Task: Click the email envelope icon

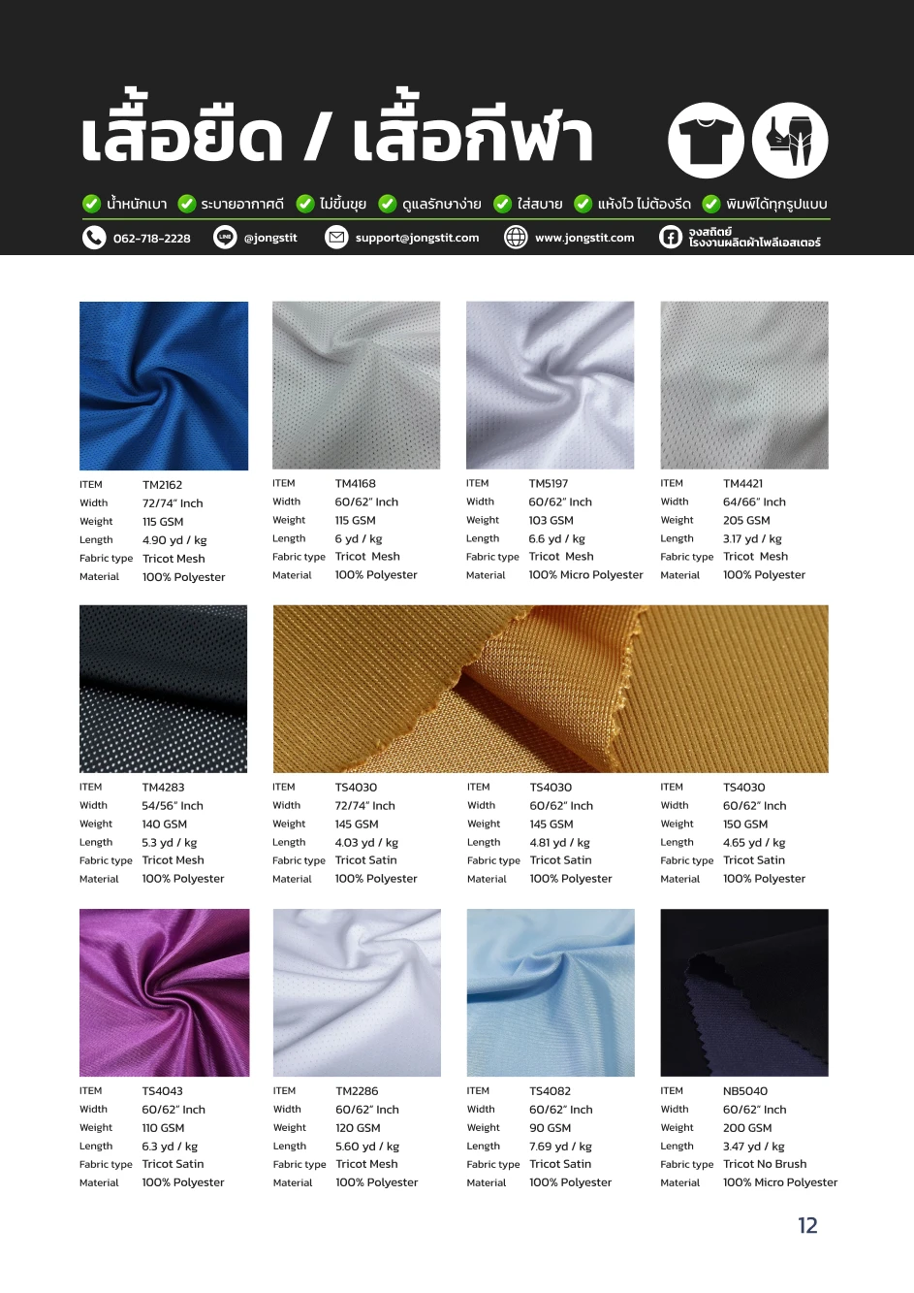Action: coord(336,238)
